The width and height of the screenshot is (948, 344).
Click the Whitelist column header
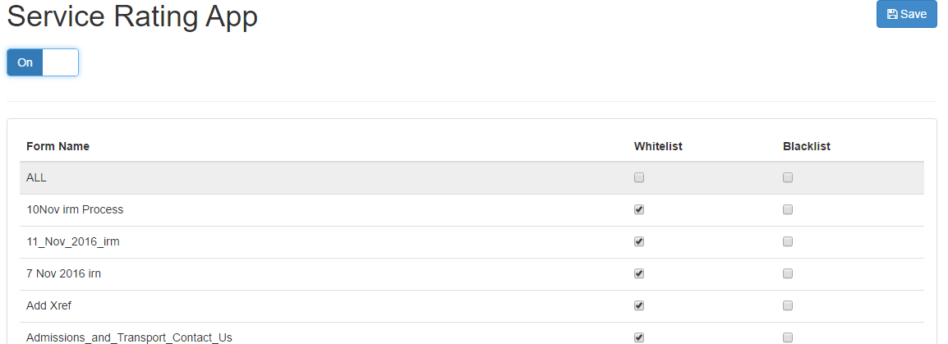click(x=658, y=146)
